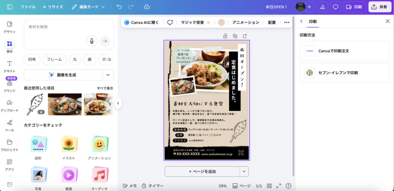This screenshot has height=191, width=394.
Task: Lock the page using padlock icon
Action: (225, 36)
